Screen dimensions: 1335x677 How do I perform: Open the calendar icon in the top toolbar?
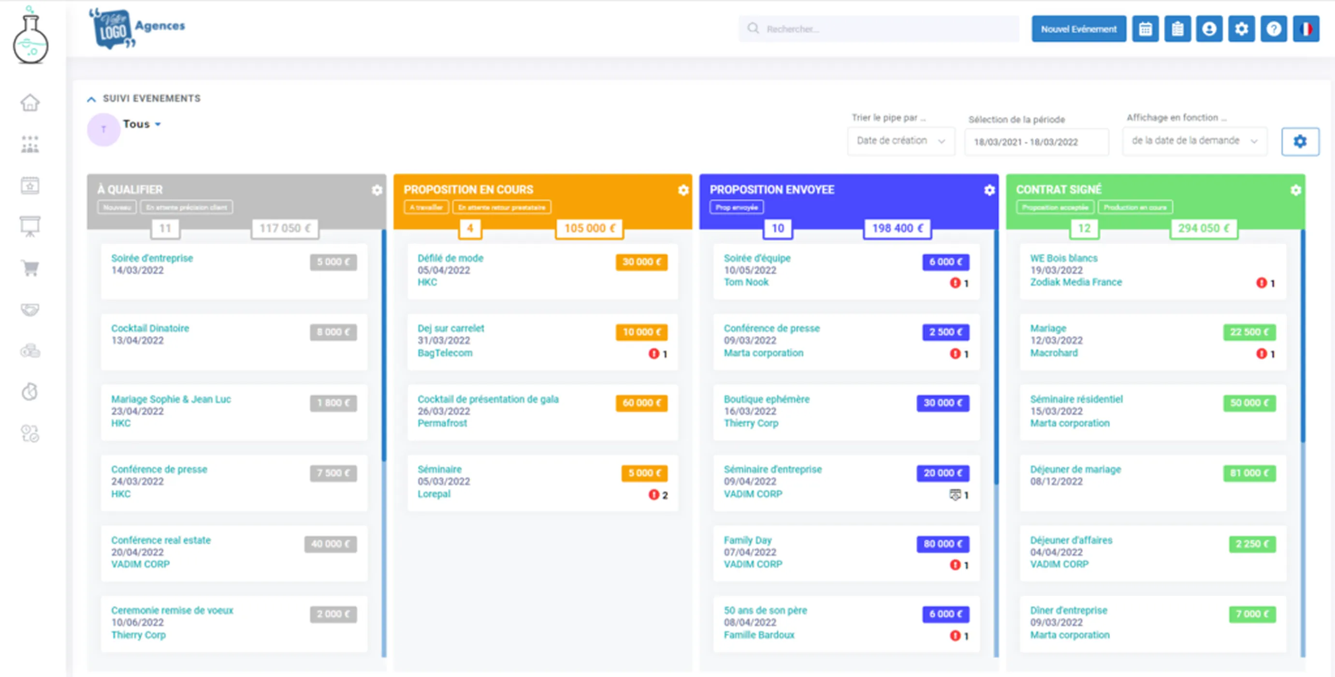coord(1146,29)
